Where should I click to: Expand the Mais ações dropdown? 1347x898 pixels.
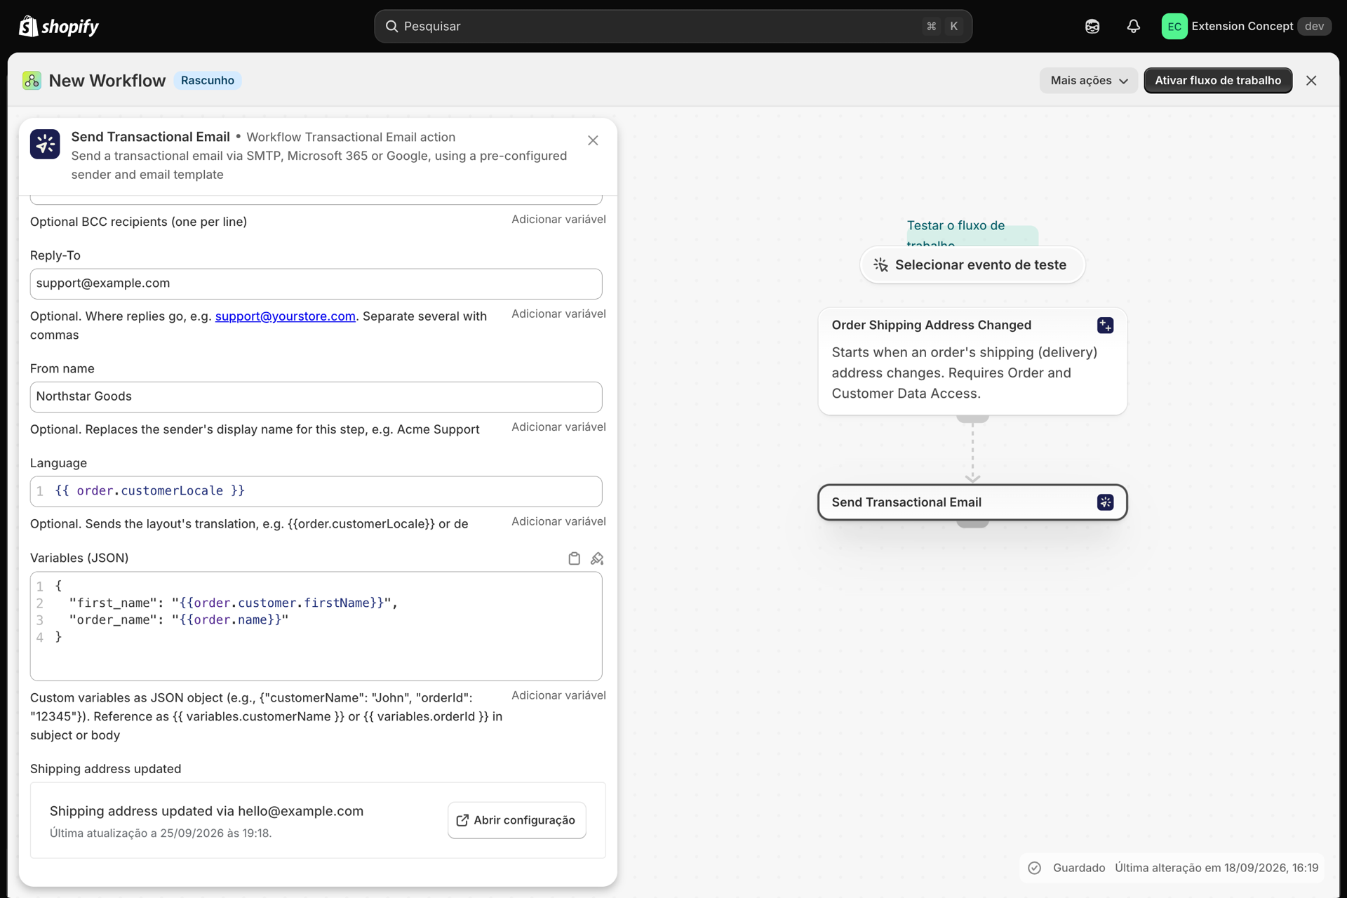(1088, 80)
